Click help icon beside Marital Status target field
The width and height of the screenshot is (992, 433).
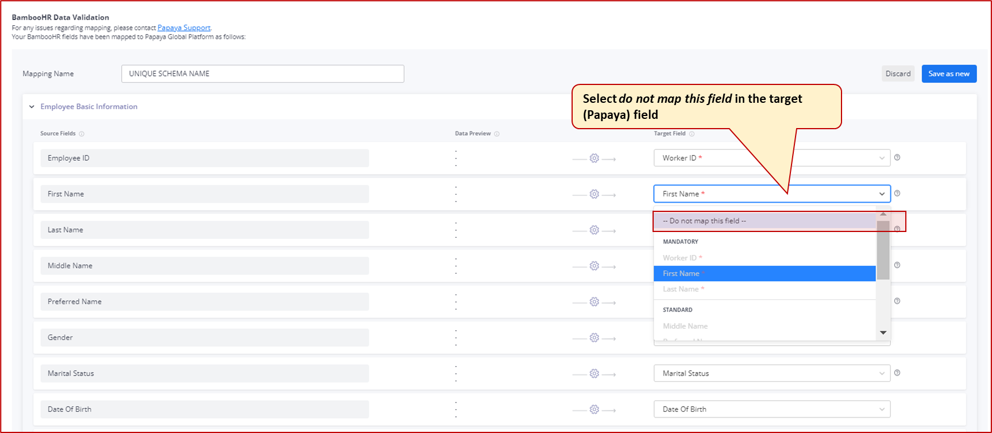pos(897,373)
